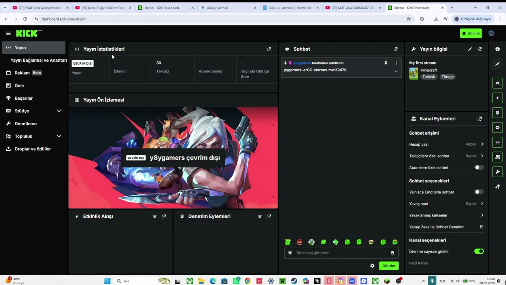
Task: Click the offline stream preview image
Action: 173,158
